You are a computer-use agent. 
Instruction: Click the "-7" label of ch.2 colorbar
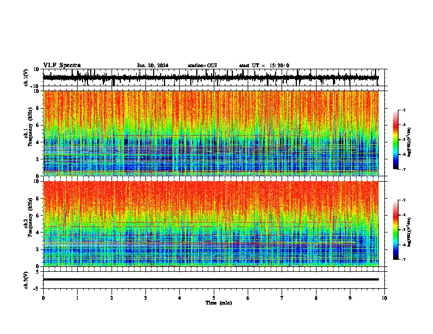[403, 260]
